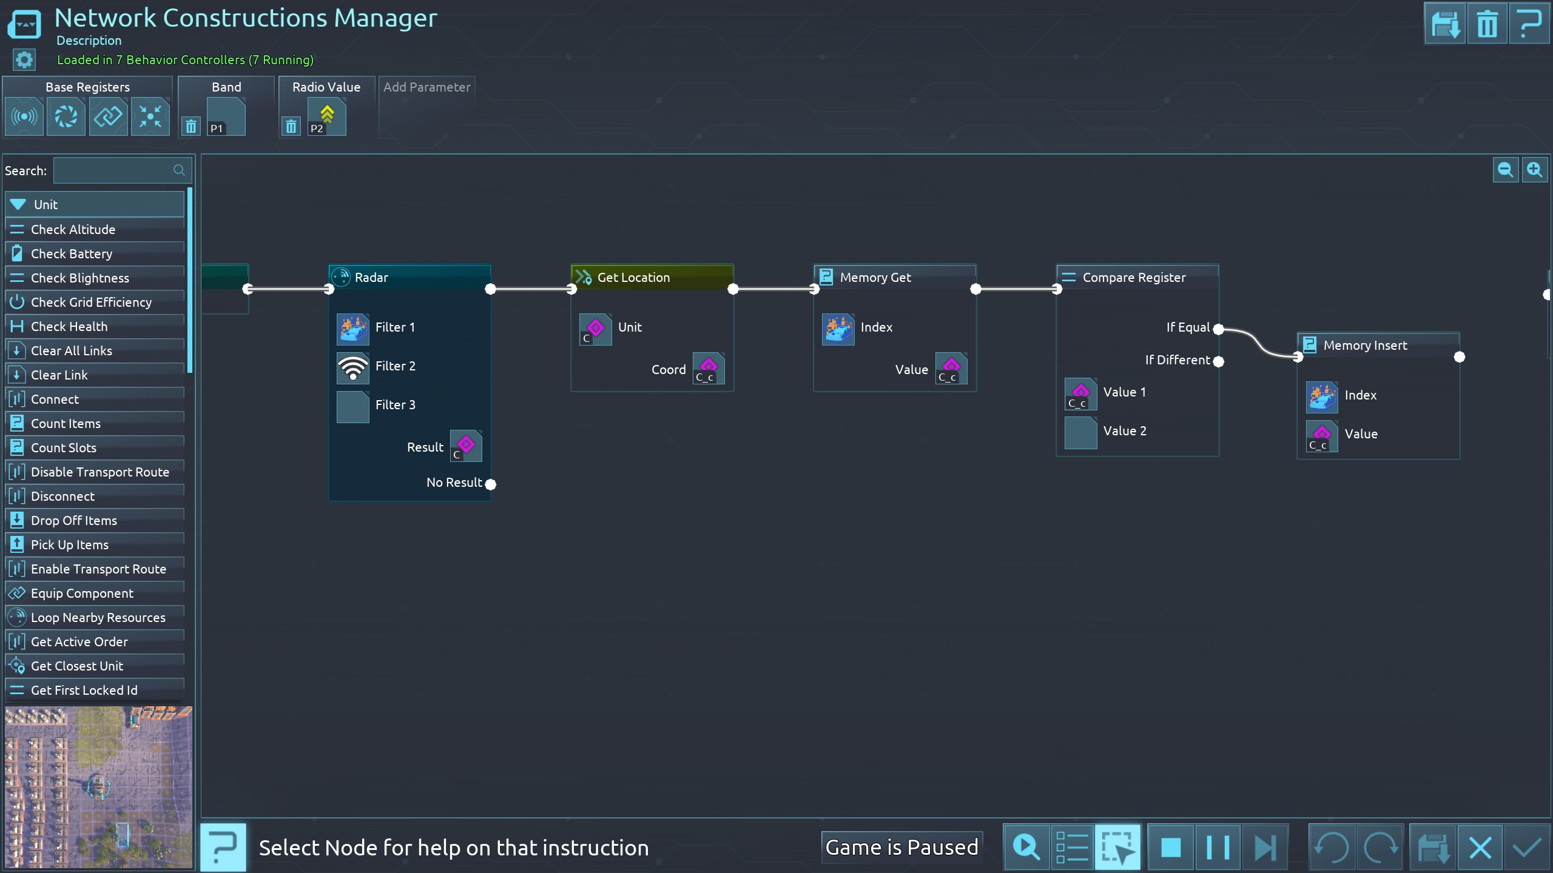Open the settings gear icon
Image resolution: width=1553 pixels, height=873 pixels.
pos(24,60)
